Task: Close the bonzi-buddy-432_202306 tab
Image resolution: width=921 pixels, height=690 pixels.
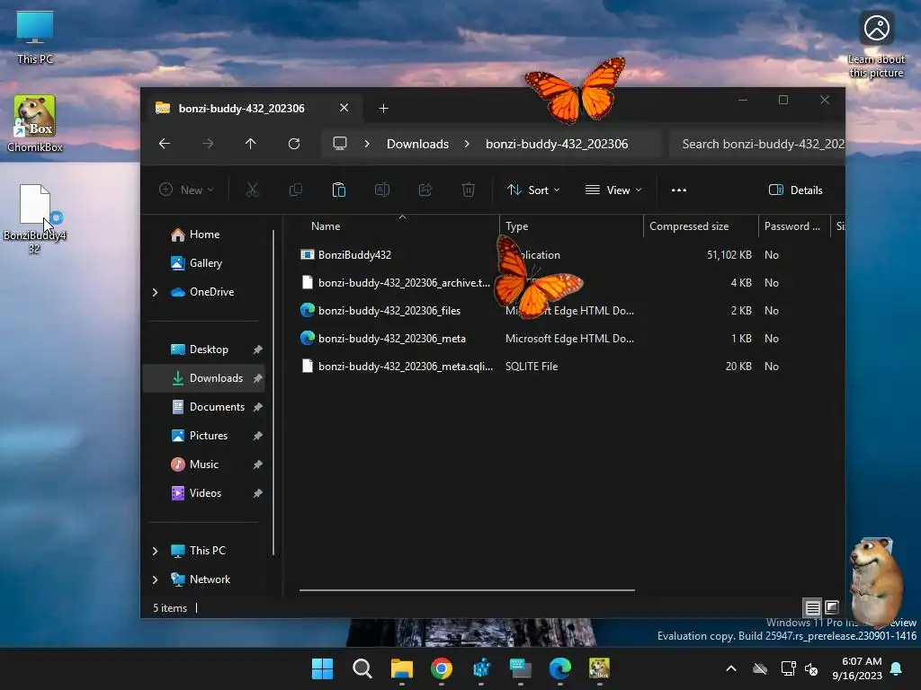Action: point(344,108)
